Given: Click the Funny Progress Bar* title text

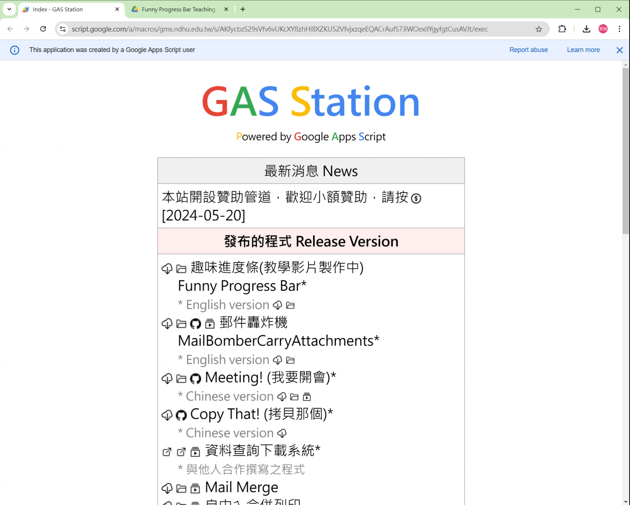Looking at the screenshot, I should (242, 286).
